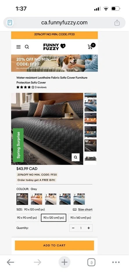Open the three-dot browser menu
This screenshot has height=279, width=129.
point(116,262)
